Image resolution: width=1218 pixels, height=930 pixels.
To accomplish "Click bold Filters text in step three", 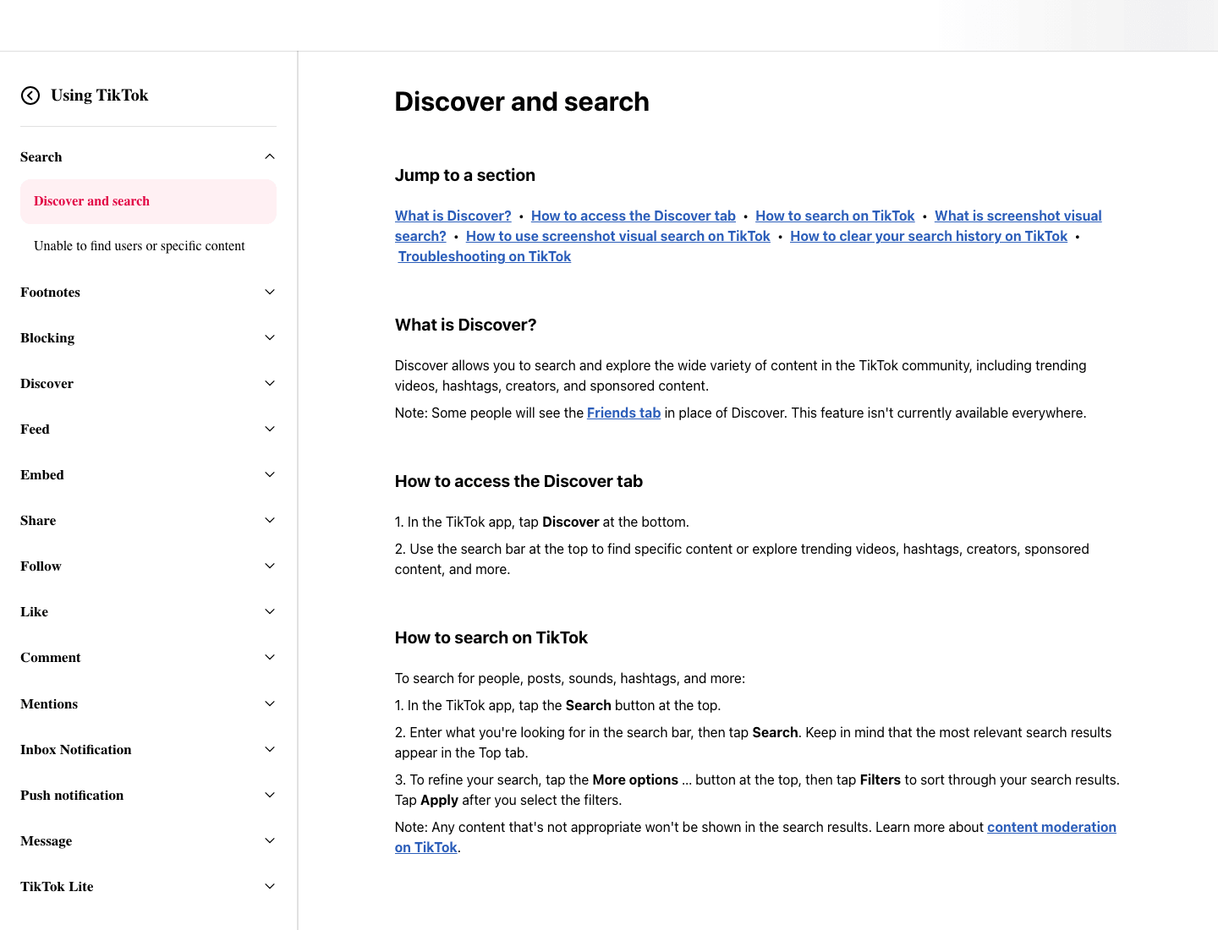I will pos(881,780).
